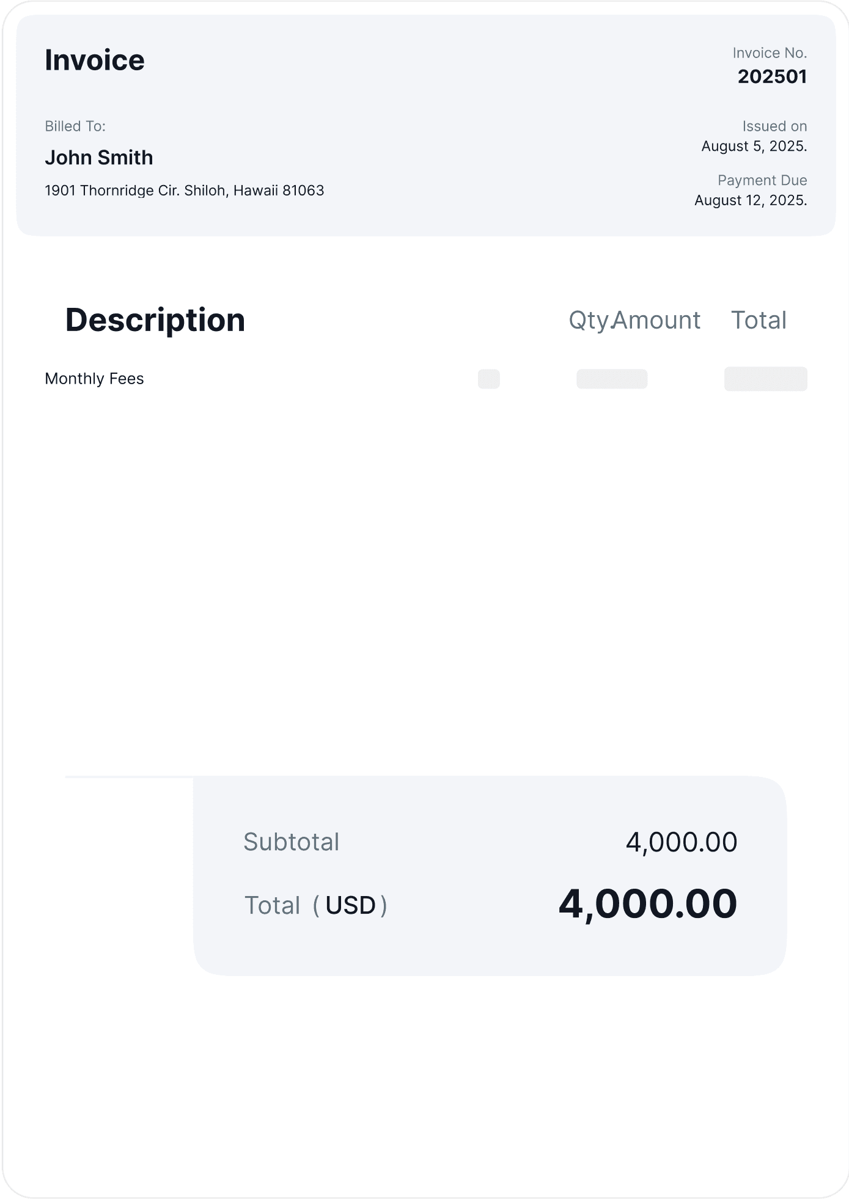Click the Billed To label

tap(75, 126)
